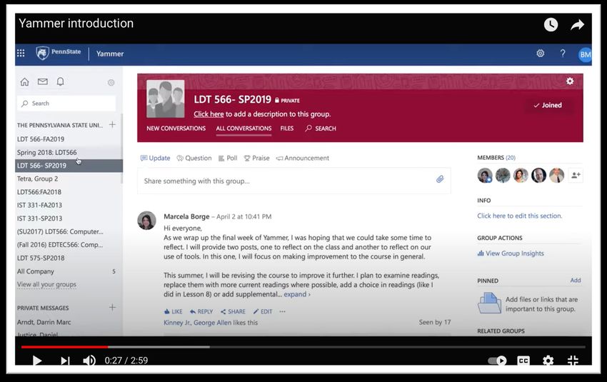Add a member with the person-plus icon
The width and height of the screenshot is (607, 382).
click(576, 176)
